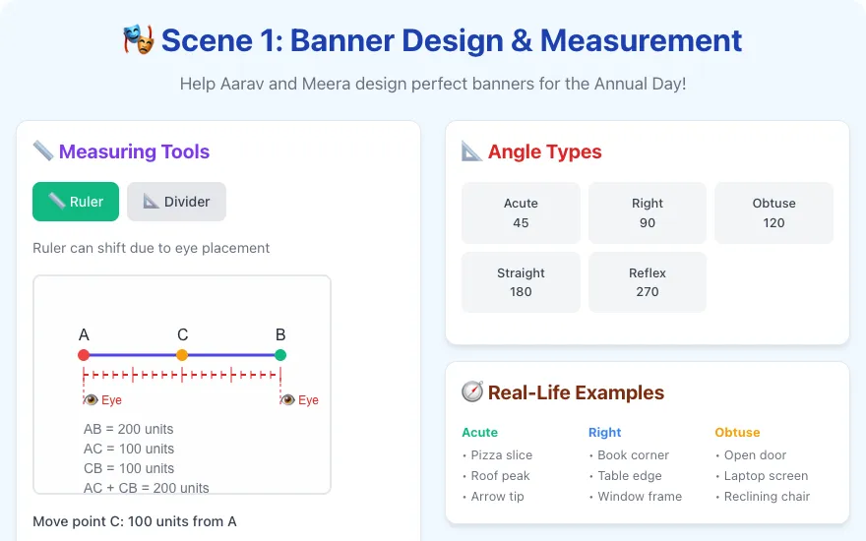Click the 'CB = 100 units' reading

(129, 468)
